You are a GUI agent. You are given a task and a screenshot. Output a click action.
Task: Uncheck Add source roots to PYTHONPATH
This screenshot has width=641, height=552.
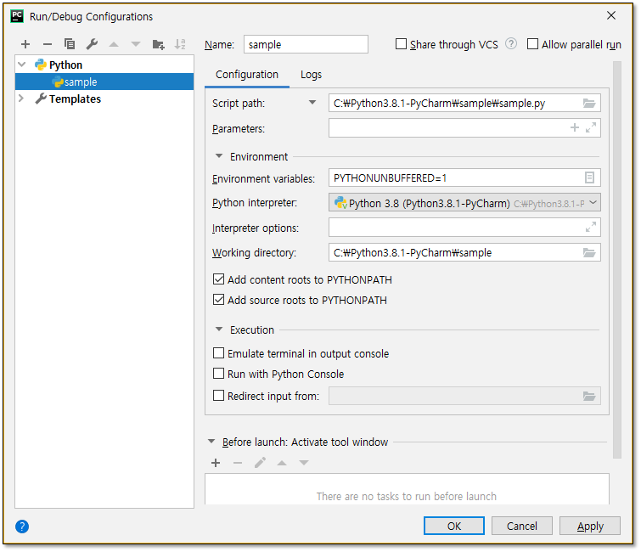coord(219,300)
